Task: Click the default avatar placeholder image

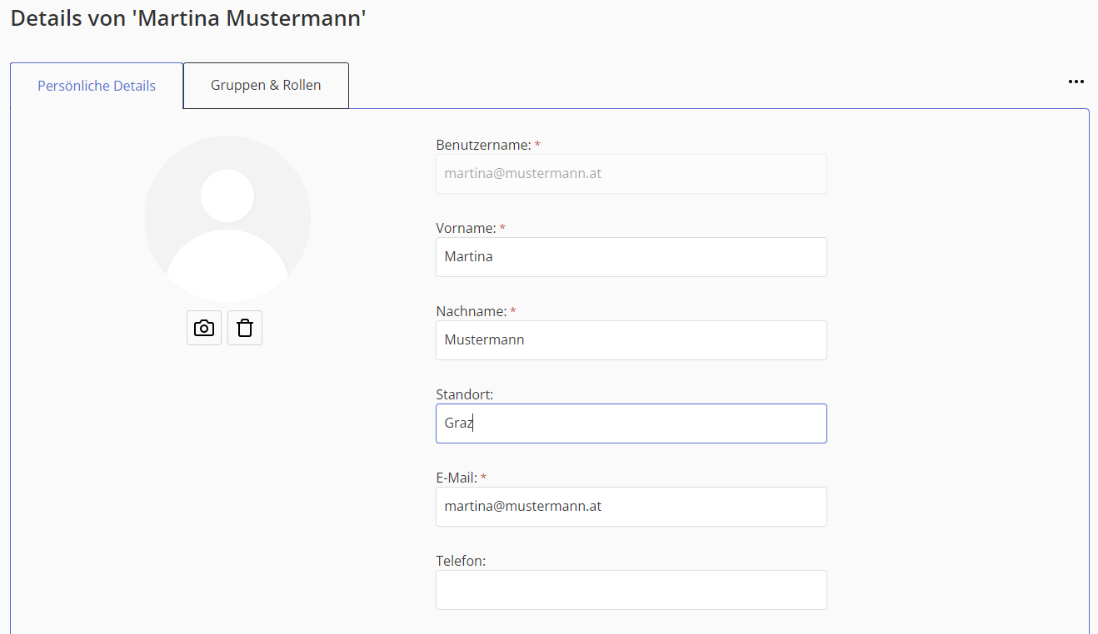Action: (227, 219)
